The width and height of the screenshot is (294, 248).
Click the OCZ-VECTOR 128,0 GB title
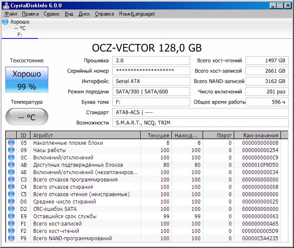[x=147, y=48]
